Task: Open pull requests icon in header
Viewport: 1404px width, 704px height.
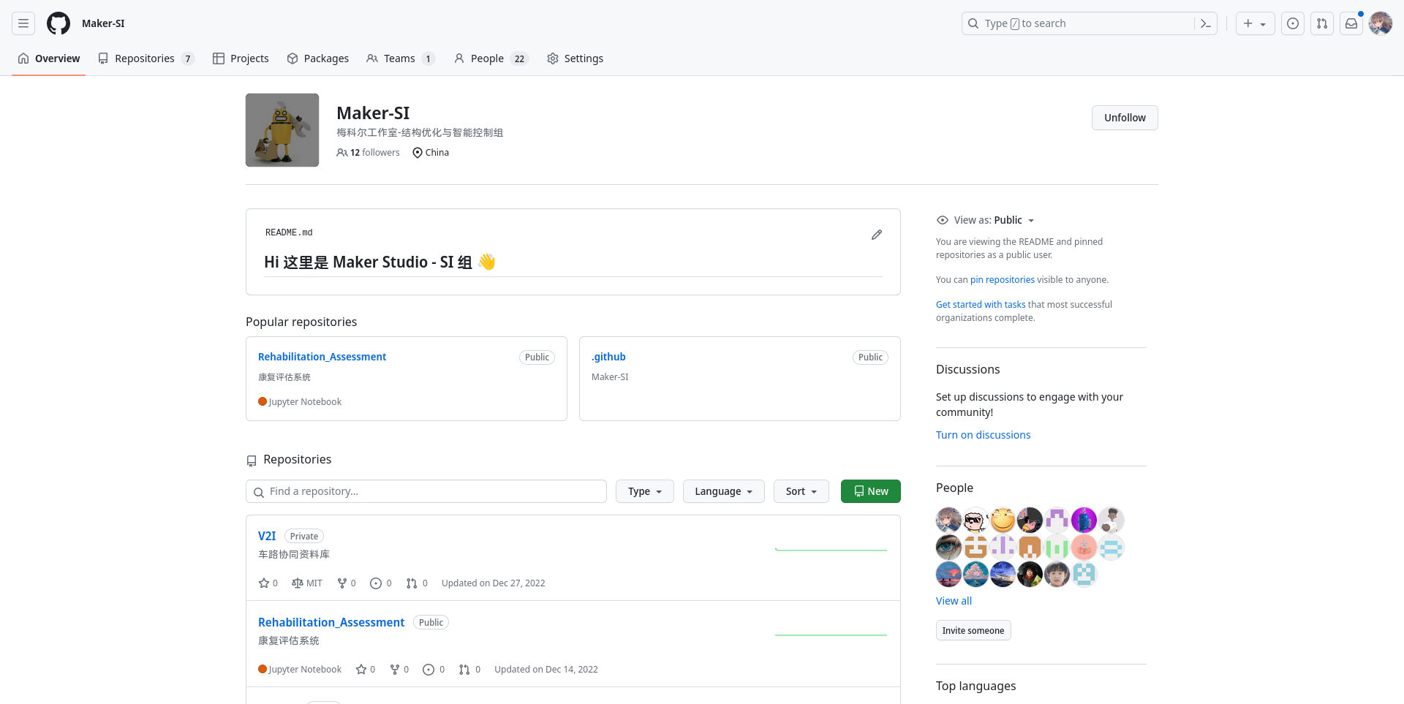Action: tap(1322, 23)
